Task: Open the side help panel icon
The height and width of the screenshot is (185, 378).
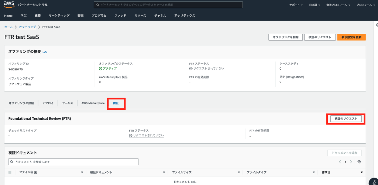Action: pyautogui.click(x=377, y=25)
